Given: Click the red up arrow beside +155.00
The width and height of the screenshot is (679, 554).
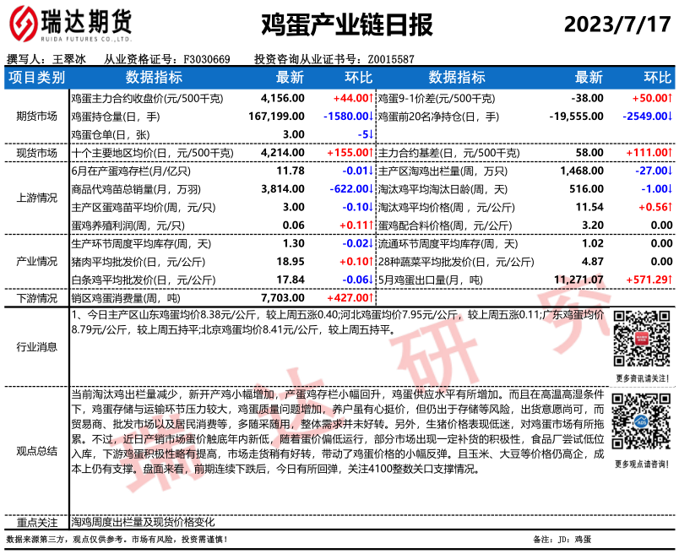Looking at the screenshot, I should (371, 153).
